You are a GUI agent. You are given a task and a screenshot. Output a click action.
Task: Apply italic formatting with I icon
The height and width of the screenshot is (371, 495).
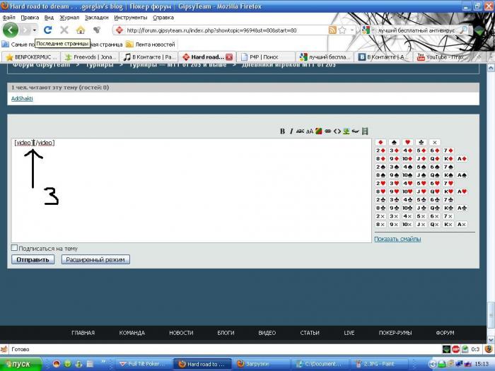291,131
